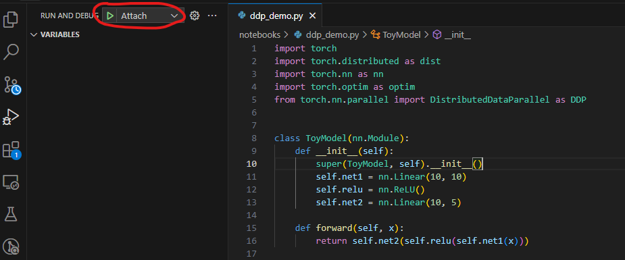Open the Search view icon

pos(11,52)
